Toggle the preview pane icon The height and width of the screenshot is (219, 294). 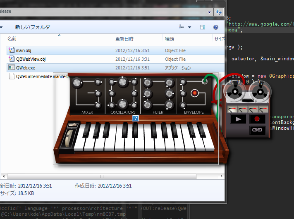pyautogui.click(x=203, y=27)
